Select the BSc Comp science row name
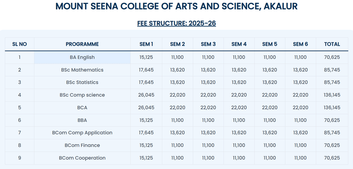 [x=82, y=95]
